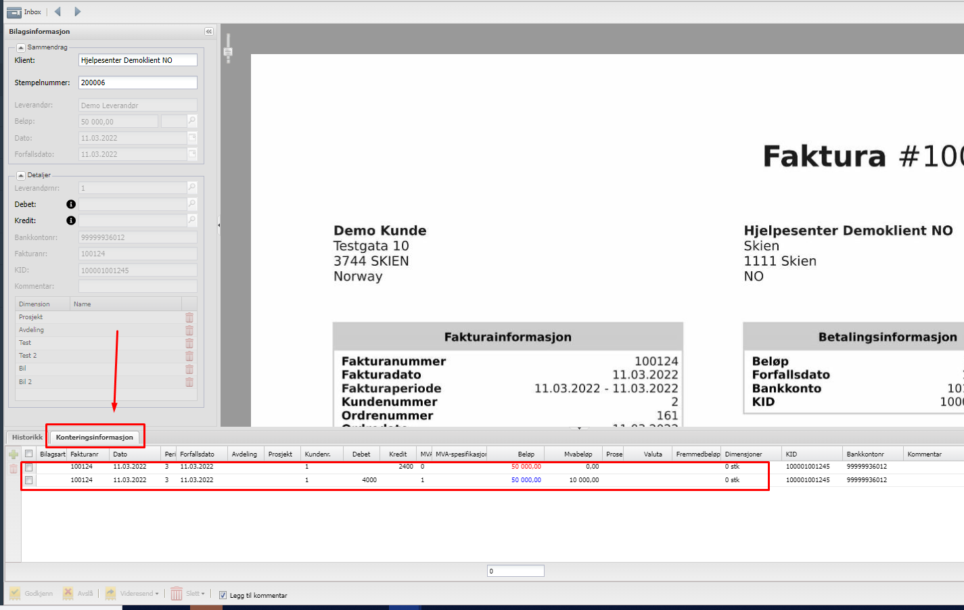964x610 pixels.
Task: Click the trash icon in Avdeling row
Action: pyautogui.click(x=189, y=330)
